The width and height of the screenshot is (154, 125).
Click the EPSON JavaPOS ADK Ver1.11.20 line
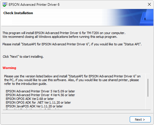(x=34, y=106)
